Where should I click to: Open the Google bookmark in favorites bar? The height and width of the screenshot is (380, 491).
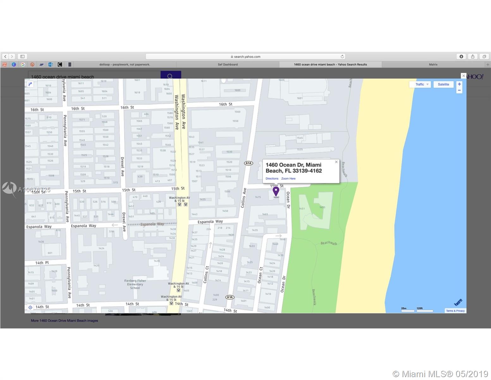23,65
